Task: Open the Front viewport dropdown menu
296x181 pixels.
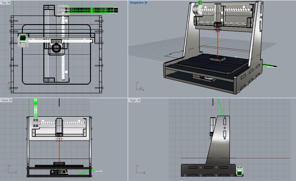Action: (x=11, y=100)
